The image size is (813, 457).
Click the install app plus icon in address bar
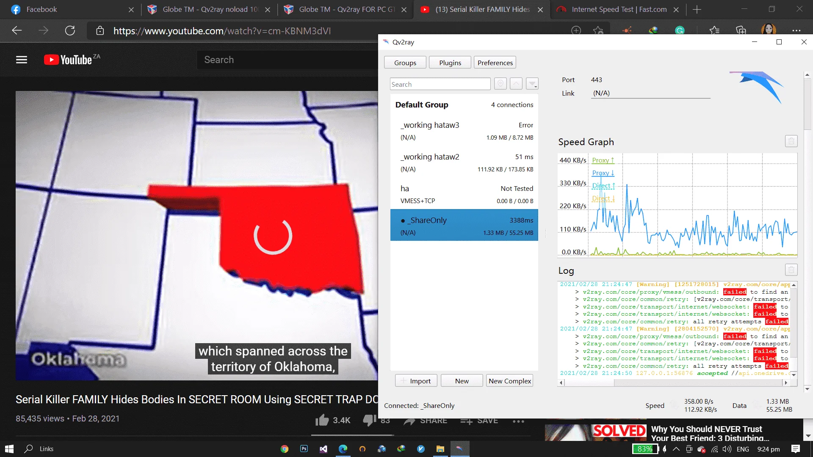[576, 30]
